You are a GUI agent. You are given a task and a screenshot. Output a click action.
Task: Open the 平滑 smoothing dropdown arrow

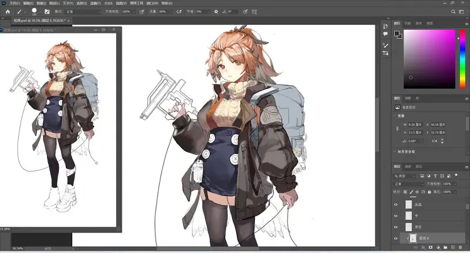tap(209, 12)
